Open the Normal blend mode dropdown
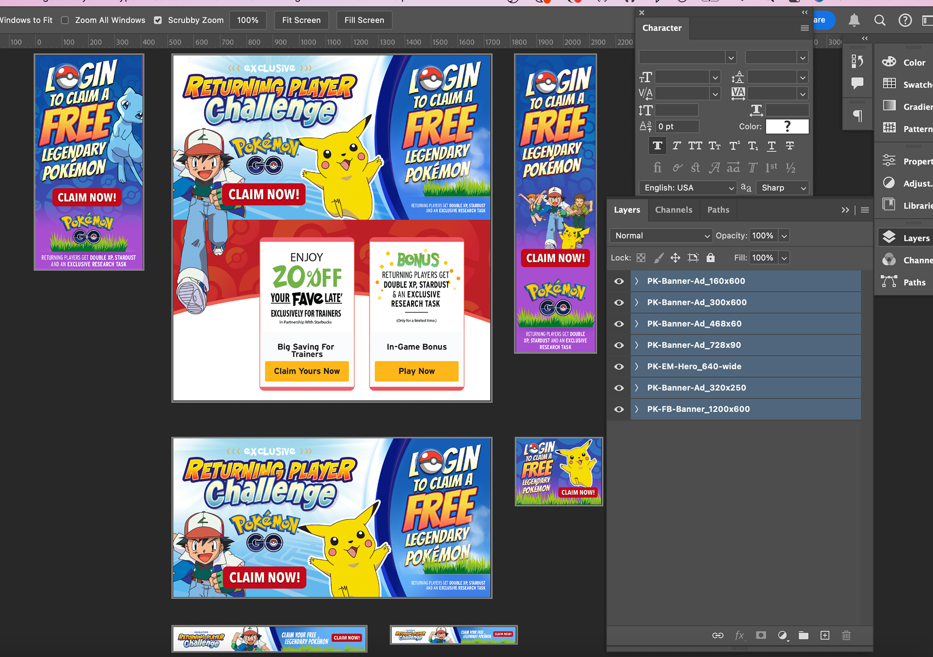Viewport: 933px width, 657px height. pos(661,236)
